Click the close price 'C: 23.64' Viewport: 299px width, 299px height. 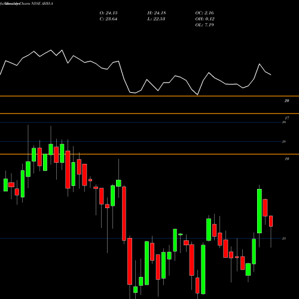click(108, 19)
